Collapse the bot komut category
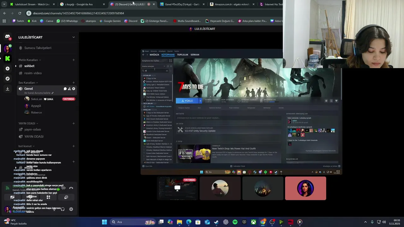This screenshot has width=404, height=227. click(26, 146)
